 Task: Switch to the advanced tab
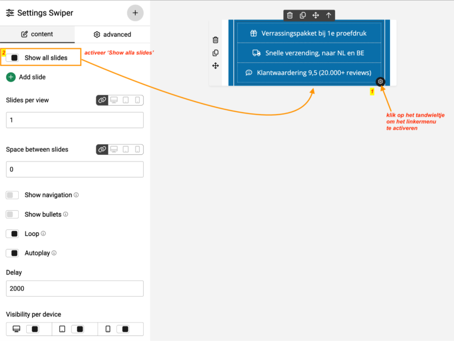(112, 34)
